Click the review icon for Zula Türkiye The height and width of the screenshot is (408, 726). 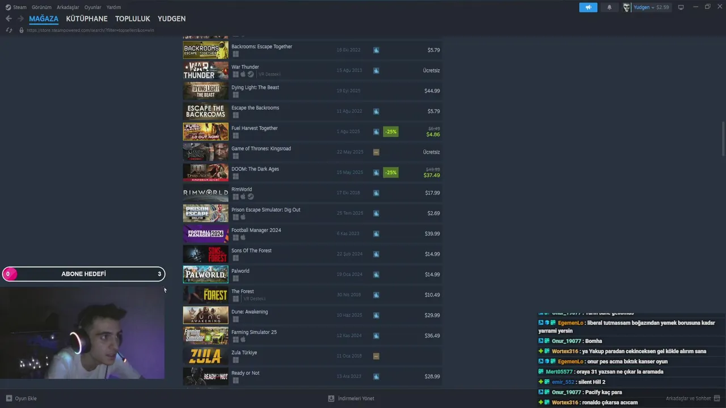[x=376, y=356]
